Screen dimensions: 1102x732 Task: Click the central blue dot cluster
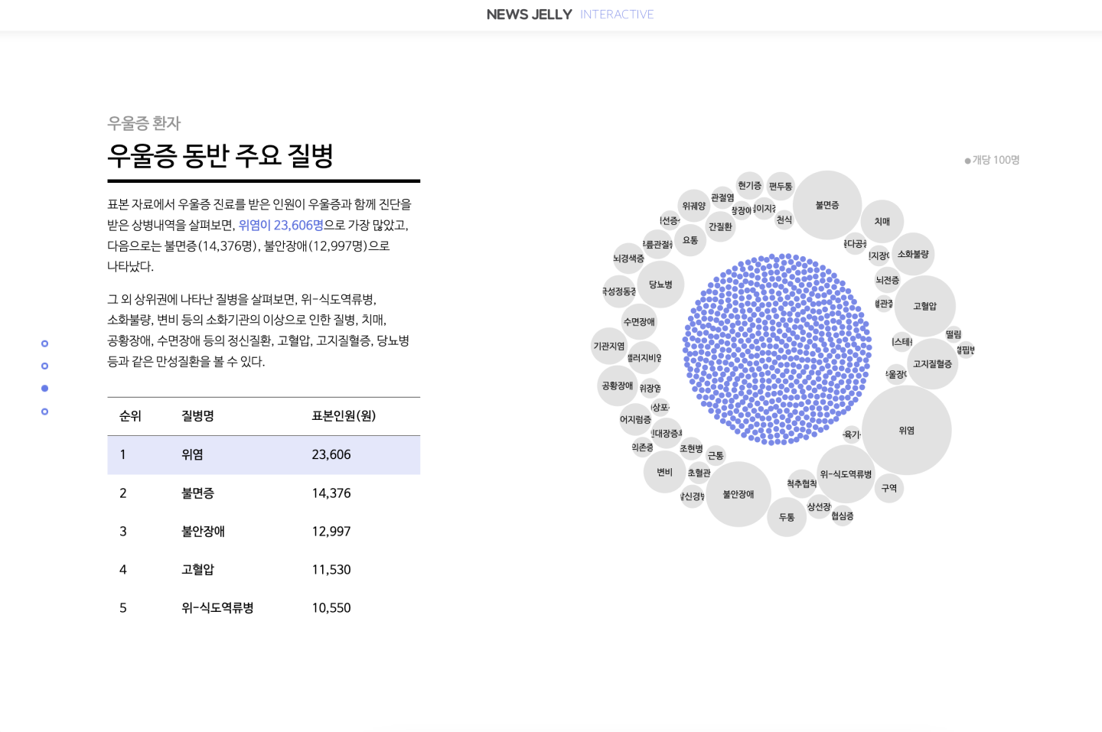click(x=777, y=349)
